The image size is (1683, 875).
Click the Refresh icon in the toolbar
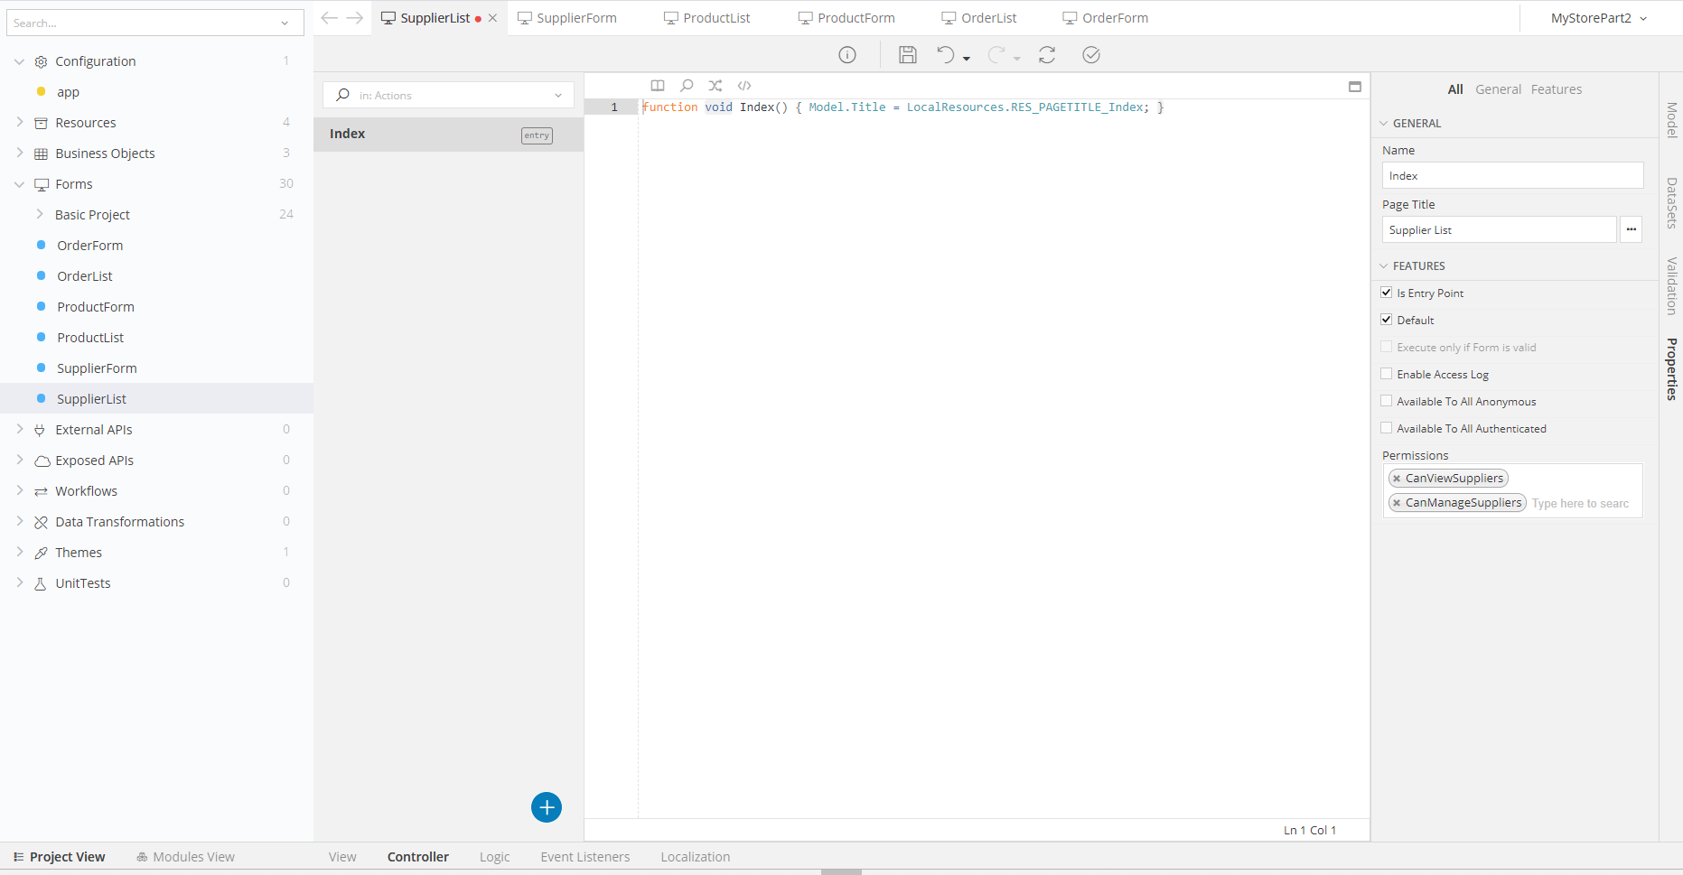(x=1047, y=55)
